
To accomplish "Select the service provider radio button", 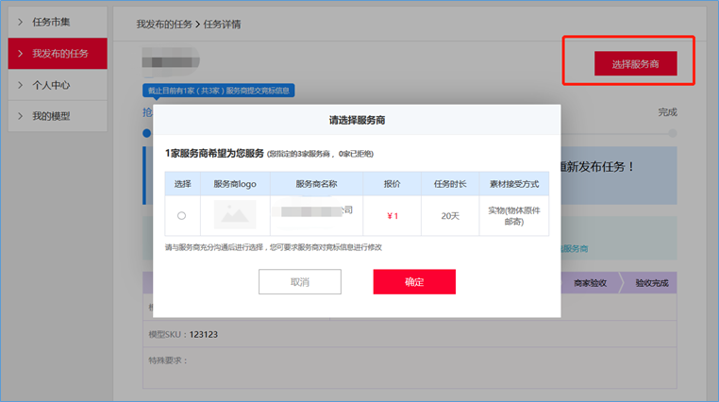I will (181, 216).
